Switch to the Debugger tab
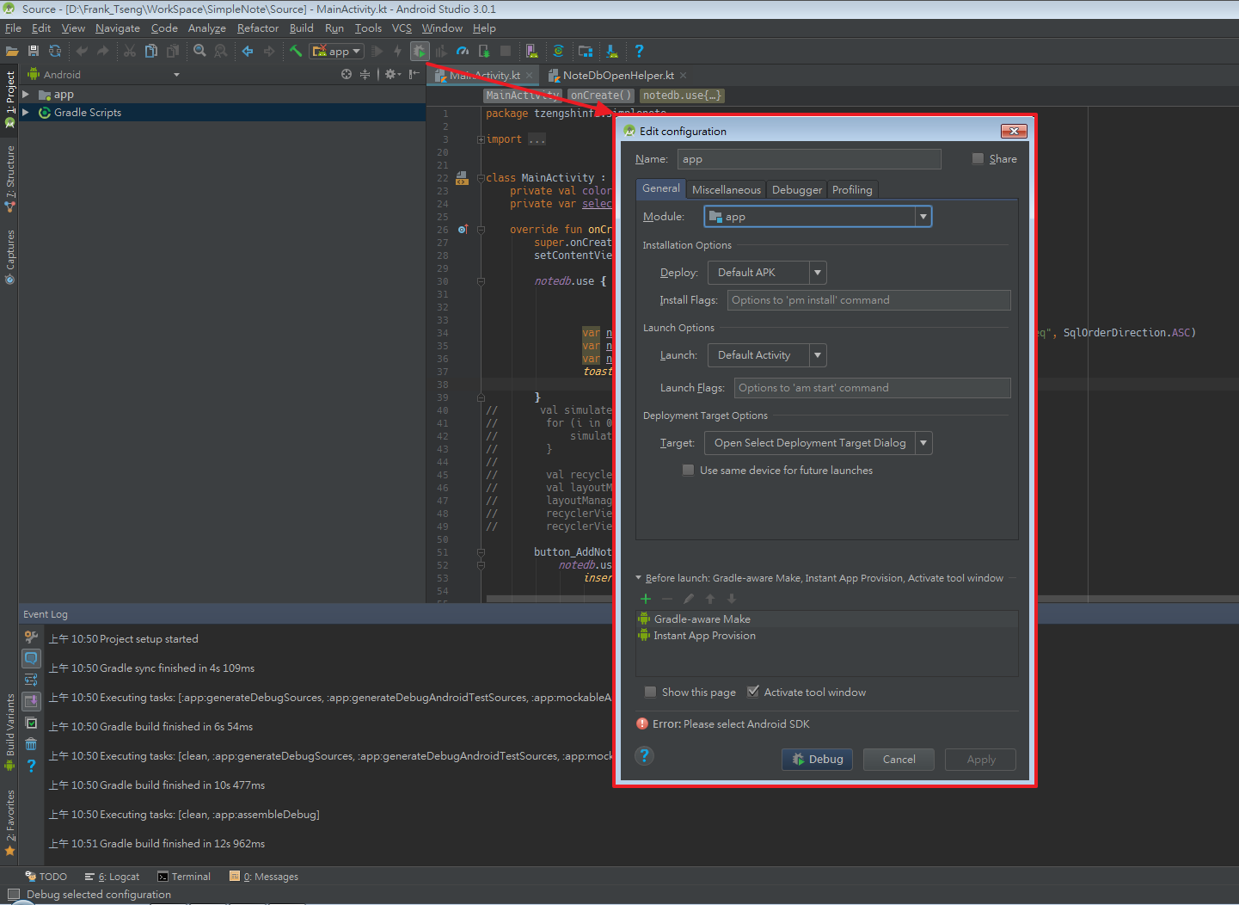The height and width of the screenshot is (905, 1239). (x=796, y=190)
